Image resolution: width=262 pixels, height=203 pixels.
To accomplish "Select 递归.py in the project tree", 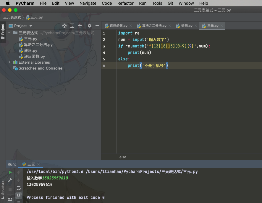I will tap(28, 50).
